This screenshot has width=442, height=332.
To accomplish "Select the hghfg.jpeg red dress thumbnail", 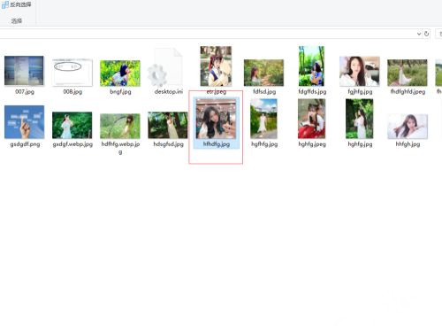I will click(312, 119).
